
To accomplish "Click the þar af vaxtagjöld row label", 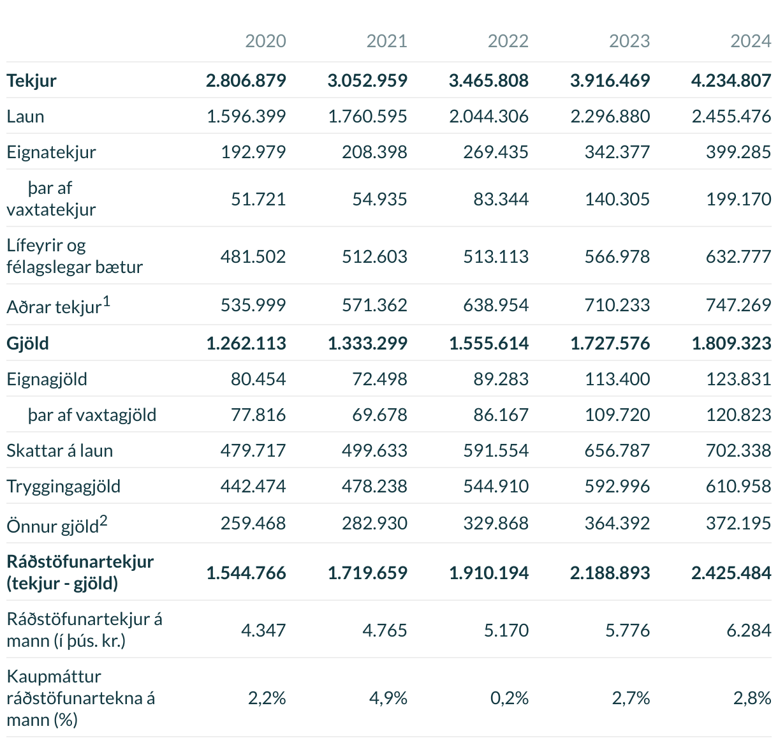I will coord(92,415).
